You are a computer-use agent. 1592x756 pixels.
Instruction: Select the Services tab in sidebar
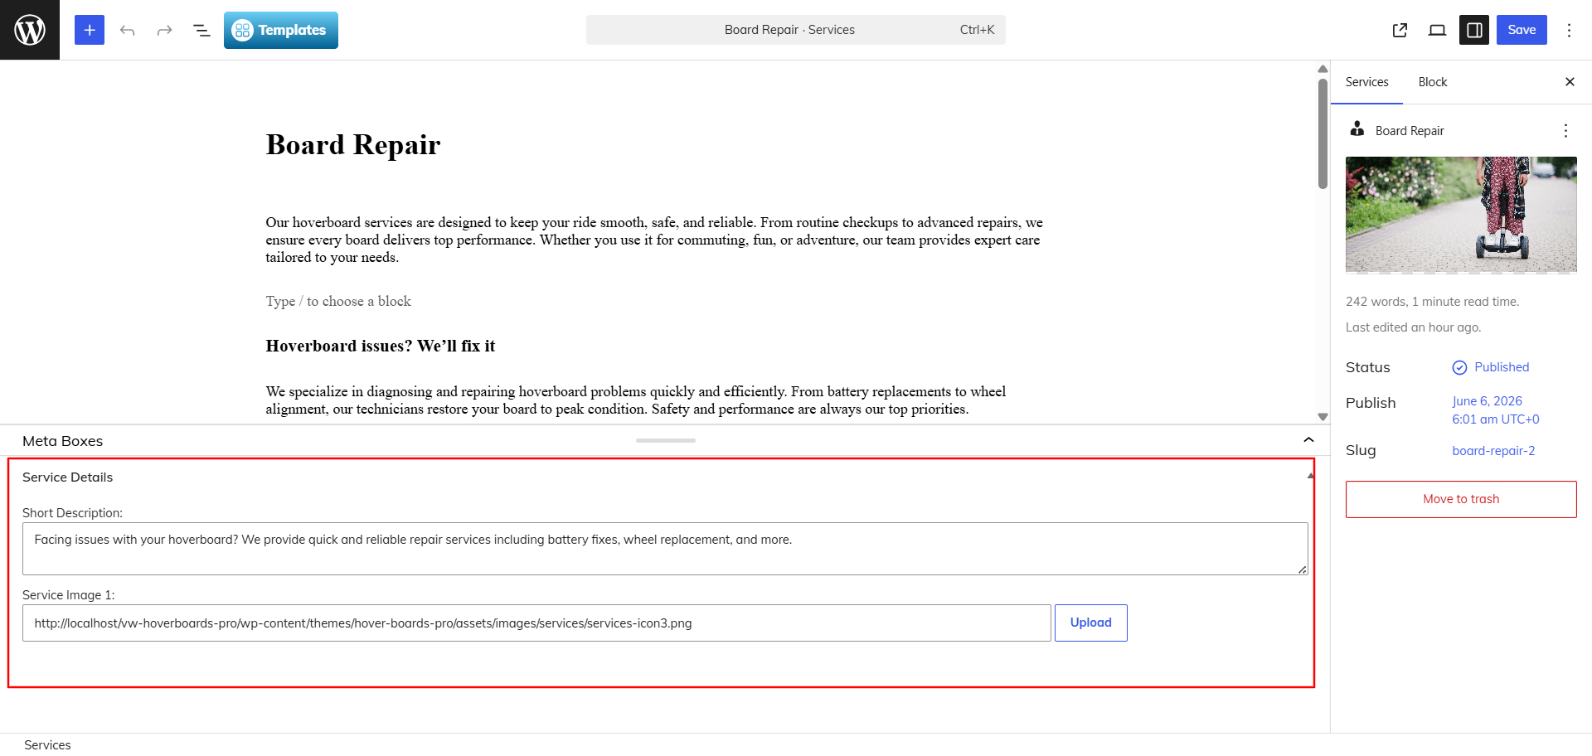coord(1366,82)
